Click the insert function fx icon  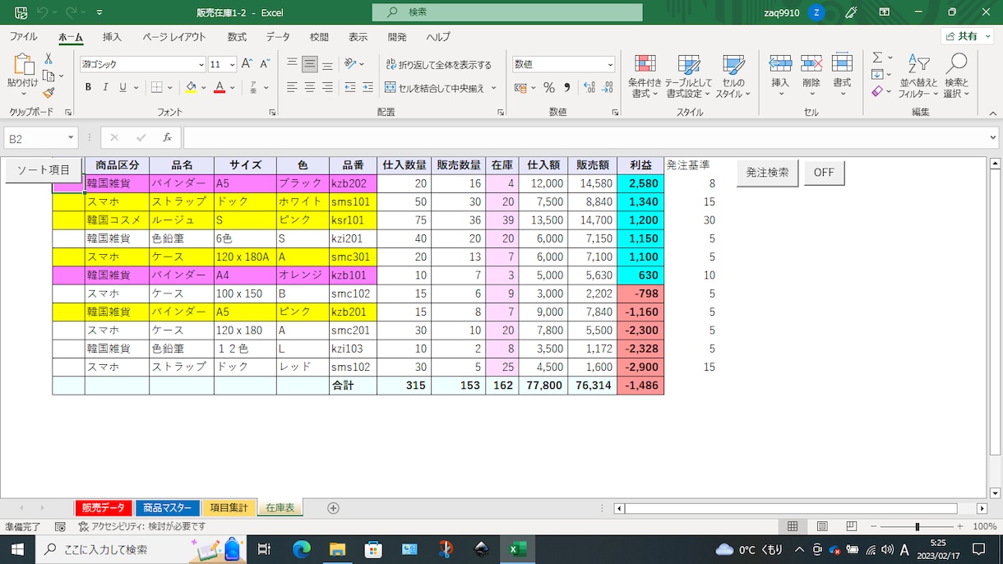point(167,138)
